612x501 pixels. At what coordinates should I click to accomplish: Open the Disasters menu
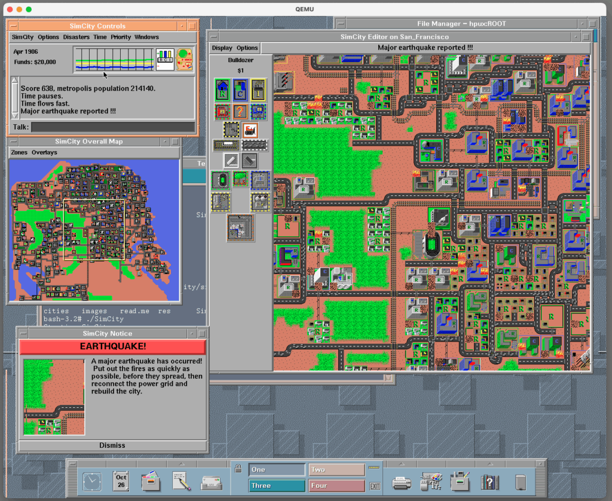[76, 37]
